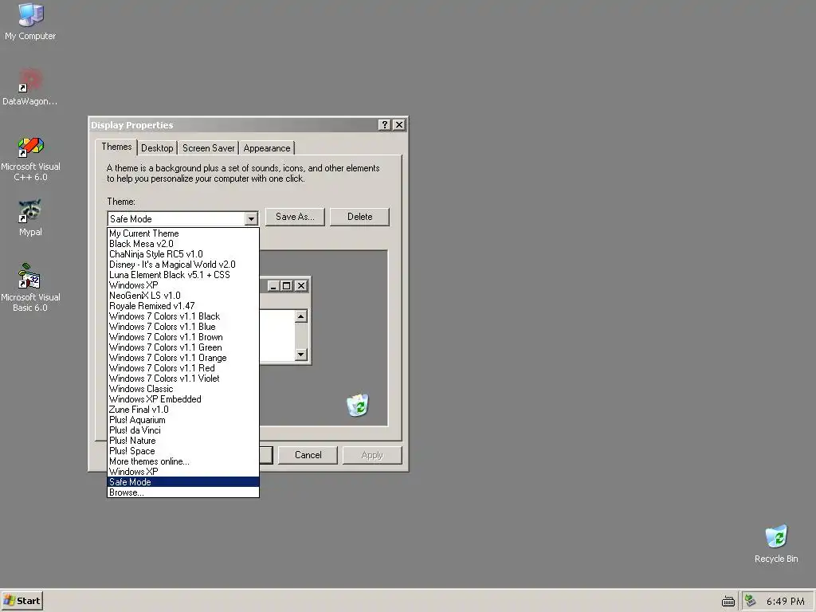Select highlighted Safe Mode entry

click(x=183, y=482)
